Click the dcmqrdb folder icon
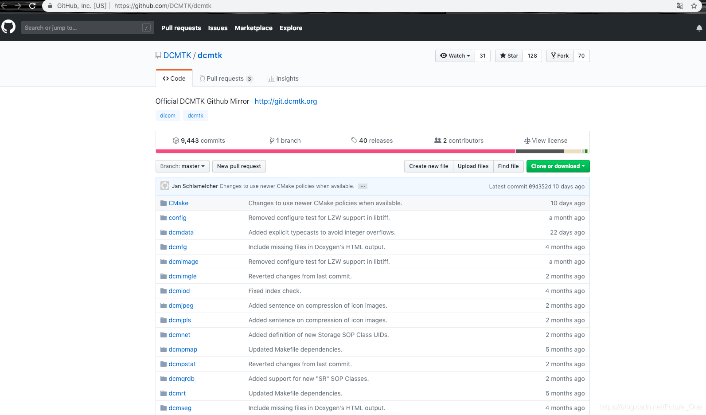Viewport: 706px width, 415px height. (164, 379)
